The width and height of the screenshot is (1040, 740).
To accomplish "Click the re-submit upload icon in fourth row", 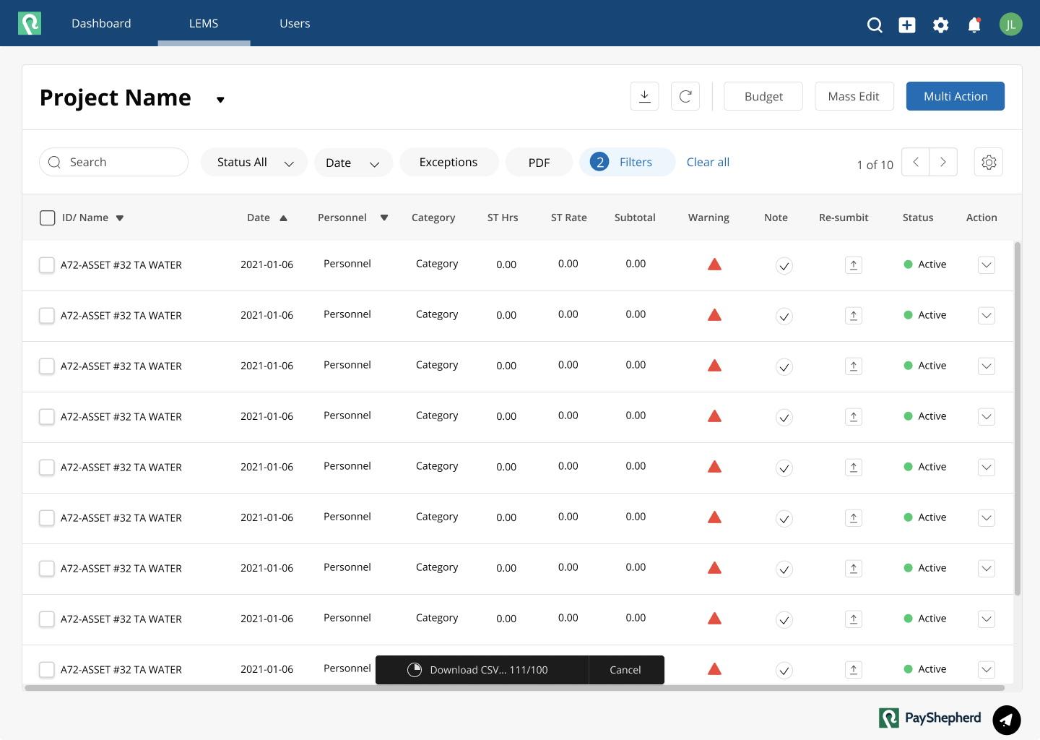I will tap(854, 417).
